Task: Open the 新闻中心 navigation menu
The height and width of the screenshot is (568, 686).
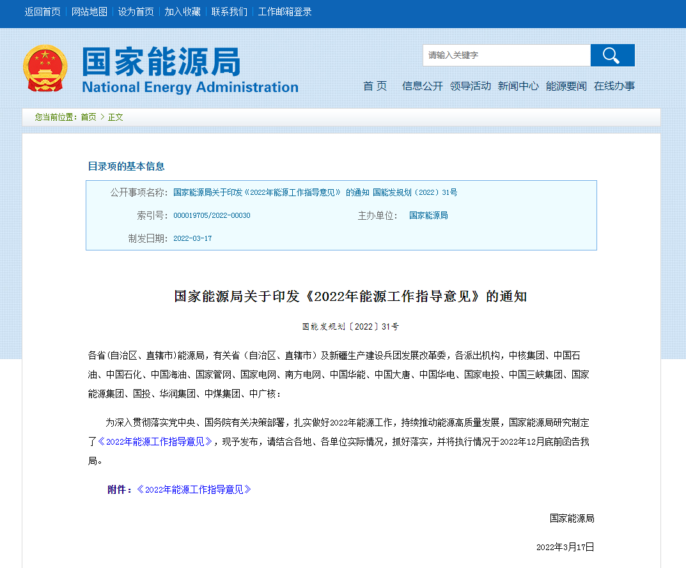Action: coord(518,86)
